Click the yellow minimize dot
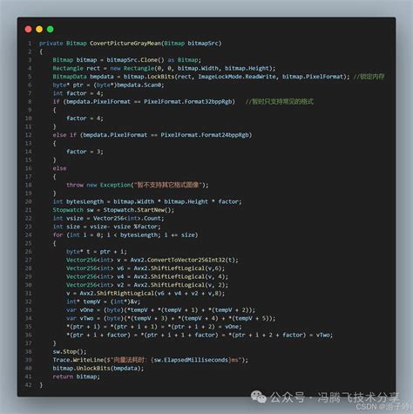The height and width of the screenshot is (414, 413). tap(39, 29)
